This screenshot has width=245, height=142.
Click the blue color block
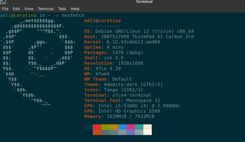coord(122,127)
